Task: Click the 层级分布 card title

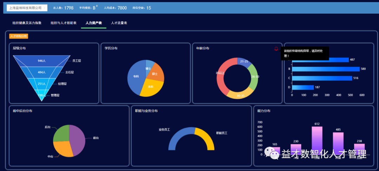Action: click(19, 48)
